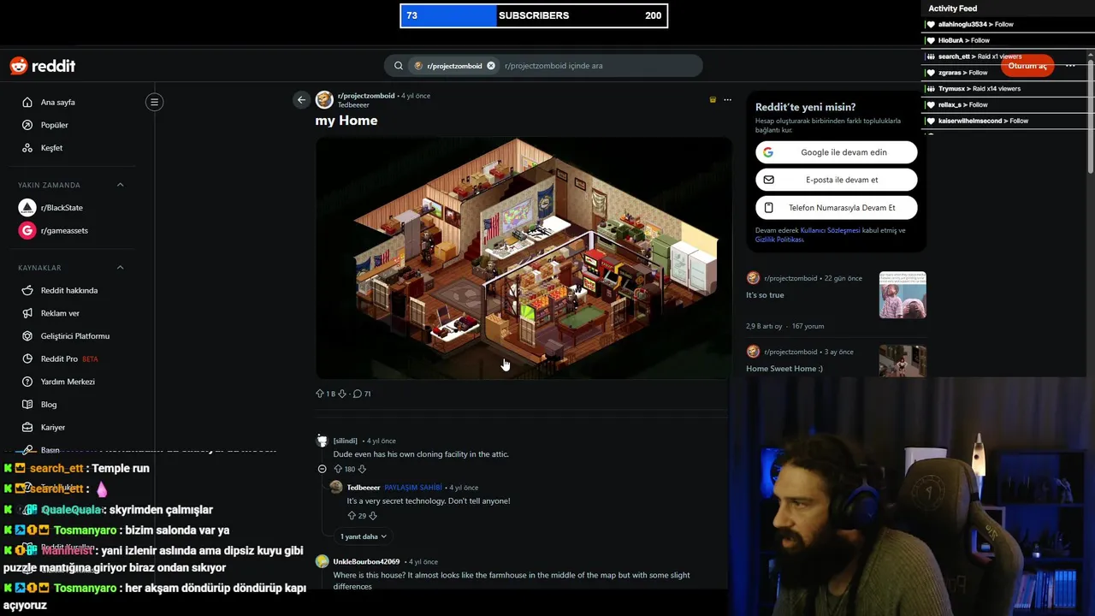Open Gizlilik Politikası link
The width and height of the screenshot is (1095, 616).
(779, 240)
